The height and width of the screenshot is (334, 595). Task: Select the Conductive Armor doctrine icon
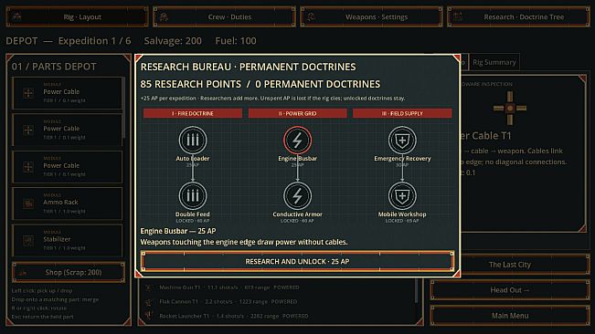(298, 196)
